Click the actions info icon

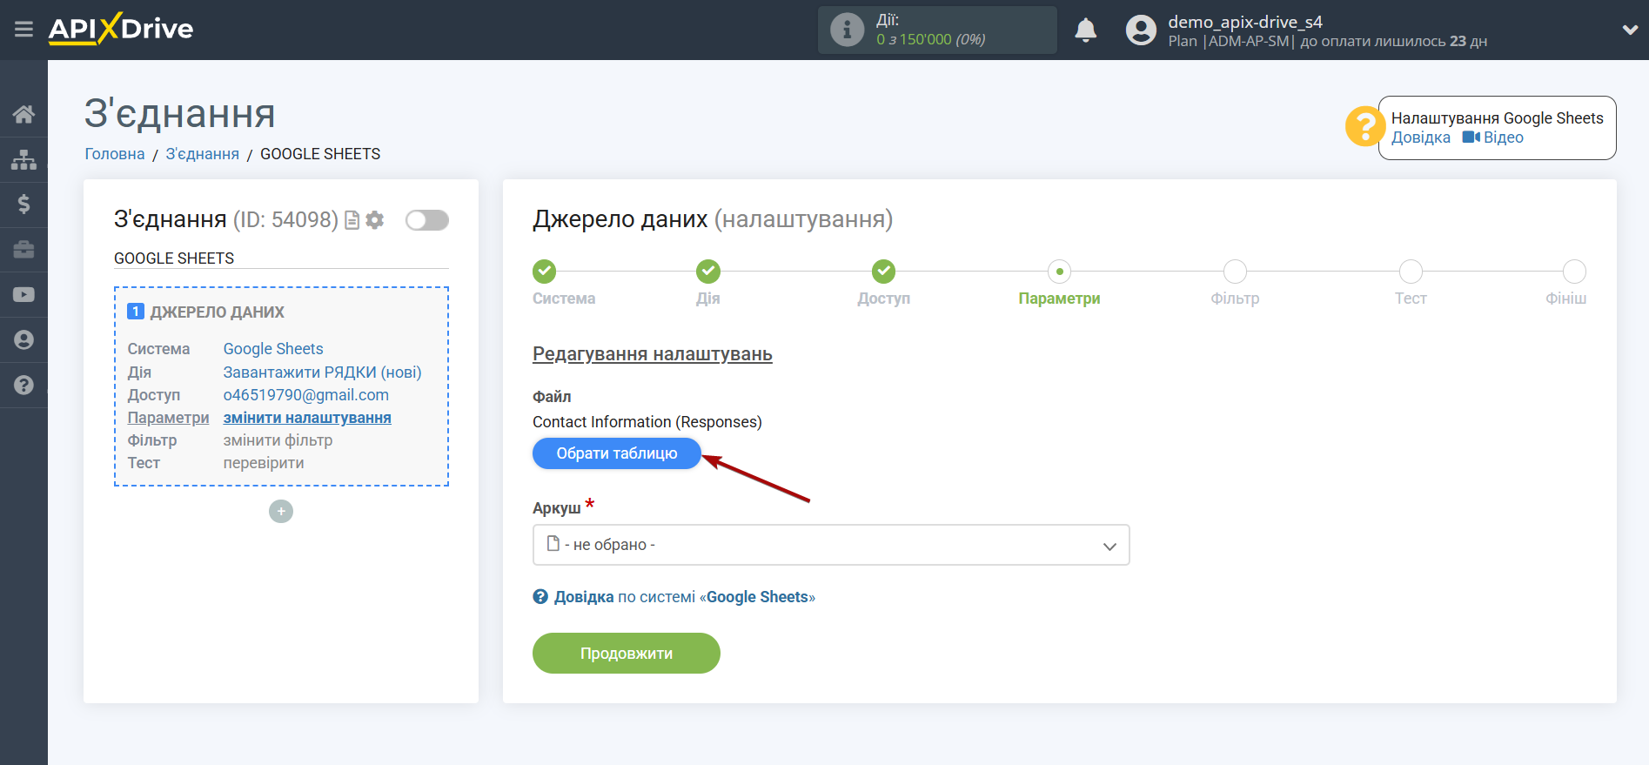point(847,30)
